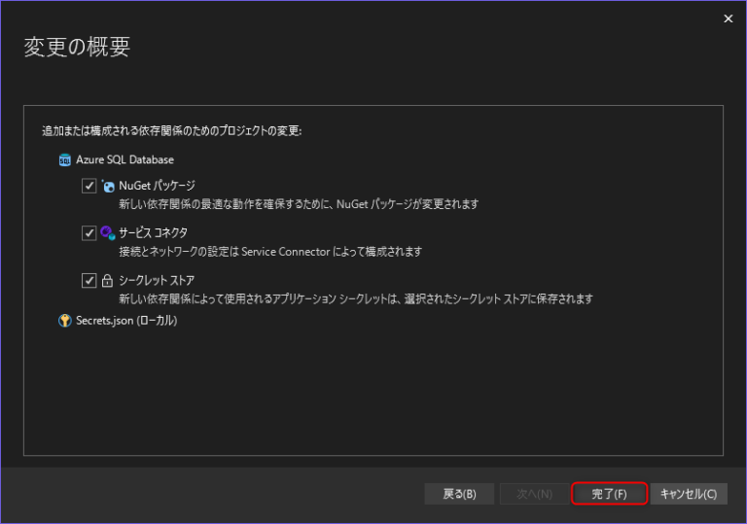The width and height of the screenshot is (747, 524).
Task: Disable the シークレット ストア checkbox
Action: (89, 280)
